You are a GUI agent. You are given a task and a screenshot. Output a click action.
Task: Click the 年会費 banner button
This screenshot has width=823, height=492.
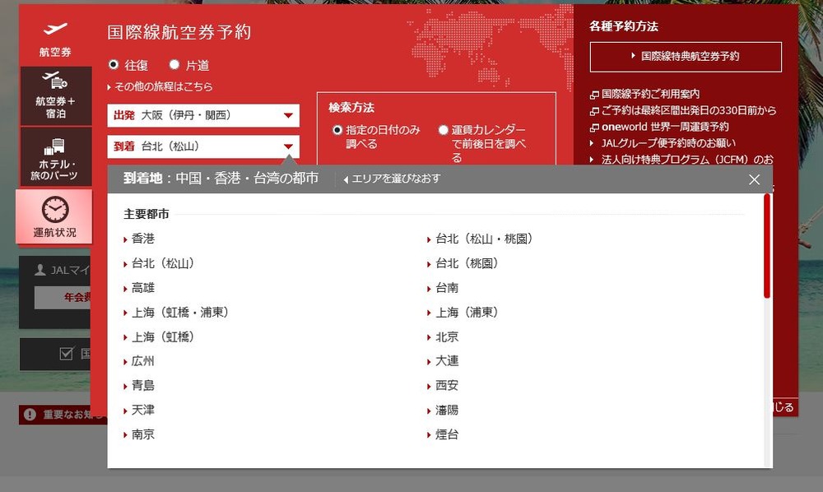pos(63,297)
